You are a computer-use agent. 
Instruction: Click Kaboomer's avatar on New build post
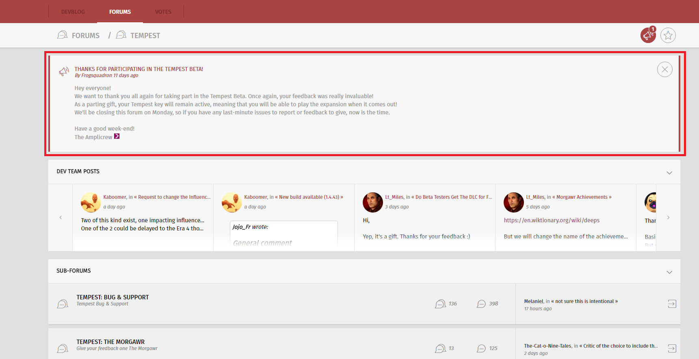pyautogui.click(x=232, y=202)
